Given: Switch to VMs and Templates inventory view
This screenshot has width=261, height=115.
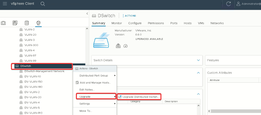Looking at the screenshot, I should (15, 23).
